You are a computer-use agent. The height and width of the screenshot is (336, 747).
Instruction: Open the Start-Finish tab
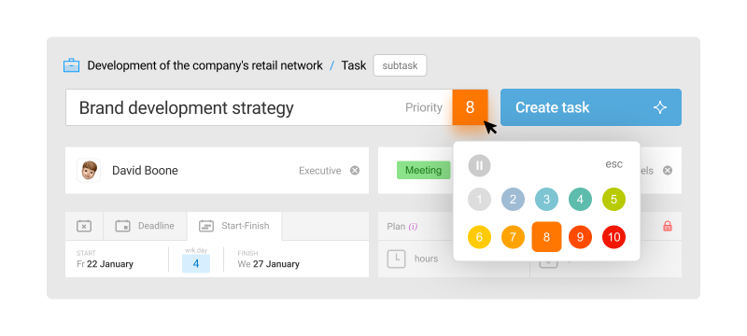tap(234, 226)
